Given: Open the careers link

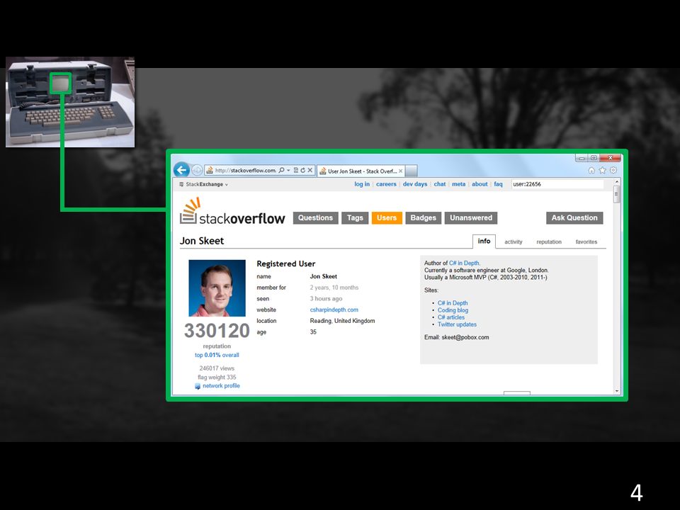Looking at the screenshot, I should (386, 184).
